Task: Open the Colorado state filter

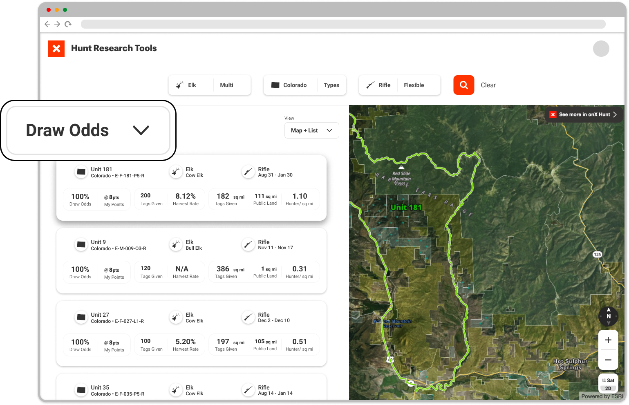Action: pyautogui.click(x=290, y=85)
